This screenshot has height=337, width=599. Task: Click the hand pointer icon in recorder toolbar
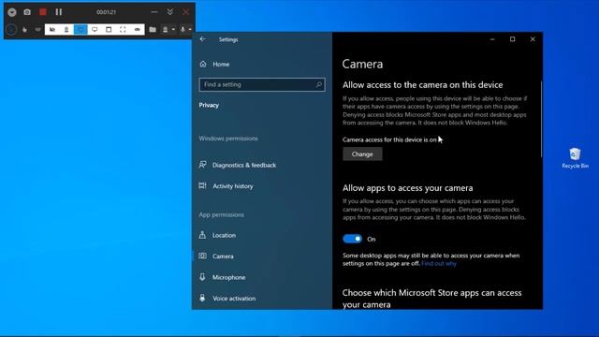pos(24,29)
